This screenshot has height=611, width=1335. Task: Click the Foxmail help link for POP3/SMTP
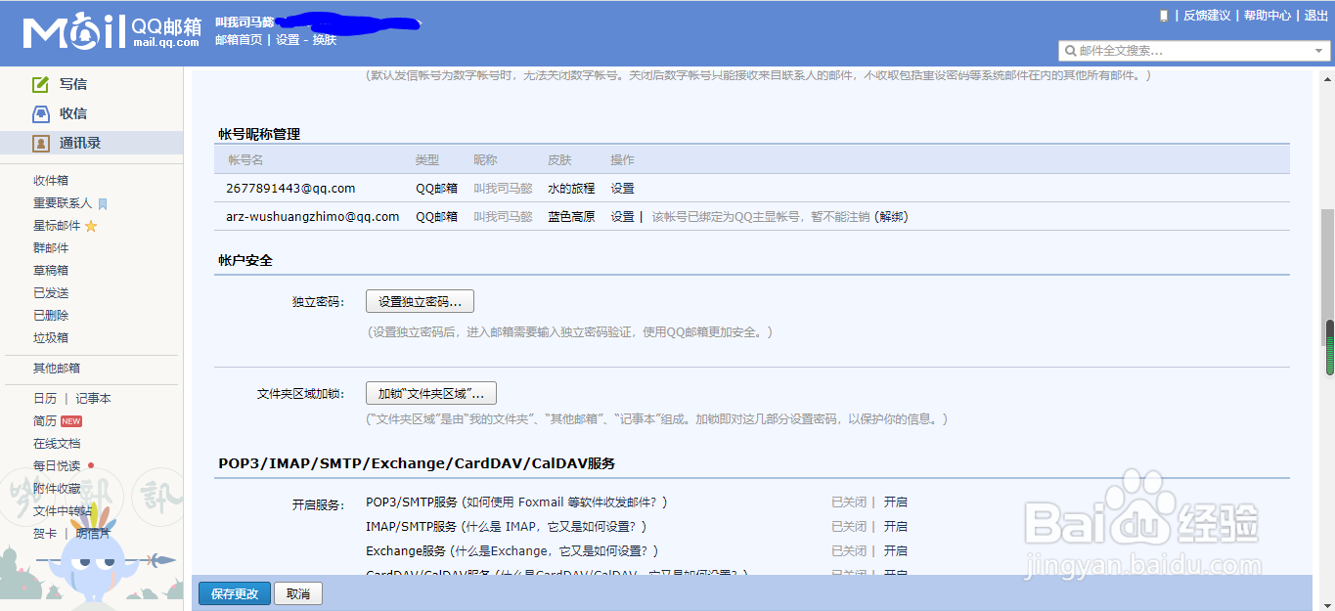565,502
